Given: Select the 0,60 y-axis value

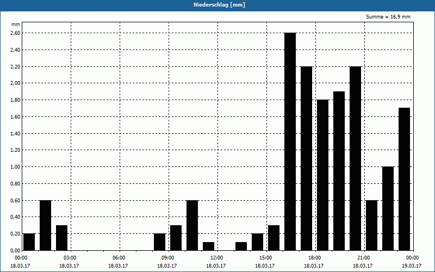Looking at the screenshot, I should click(16, 200).
